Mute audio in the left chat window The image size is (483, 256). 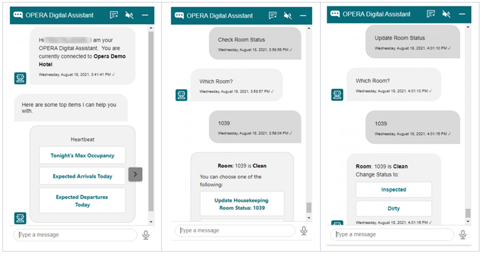pyautogui.click(x=130, y=15)
